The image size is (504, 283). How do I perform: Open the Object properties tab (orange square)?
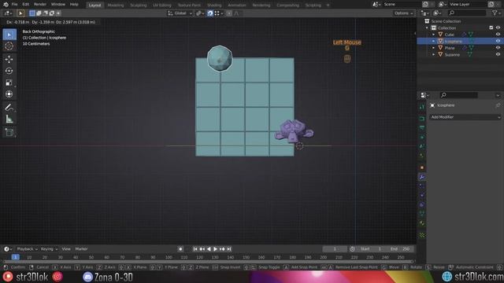(x=422, y=167)
